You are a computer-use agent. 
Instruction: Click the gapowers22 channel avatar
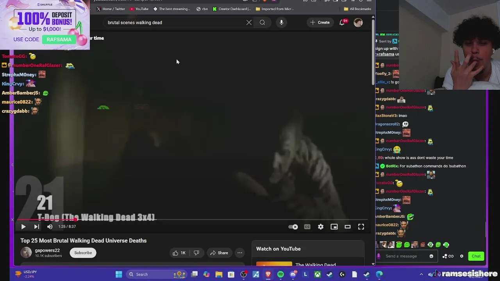pyautogui.click(x=26, y=253)
